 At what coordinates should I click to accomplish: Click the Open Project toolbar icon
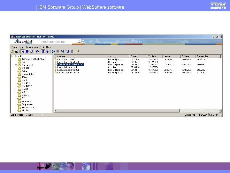tap(12, 52)
